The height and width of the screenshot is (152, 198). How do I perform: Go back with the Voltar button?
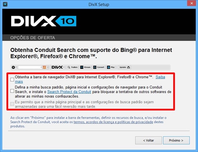click(148, 140)
